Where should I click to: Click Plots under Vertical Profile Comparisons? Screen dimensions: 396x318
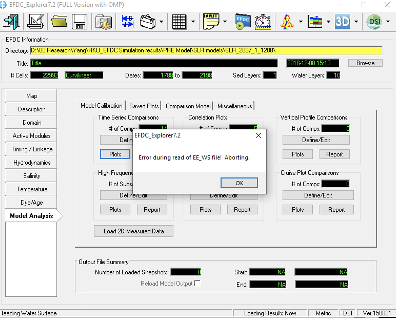point(298,154)
